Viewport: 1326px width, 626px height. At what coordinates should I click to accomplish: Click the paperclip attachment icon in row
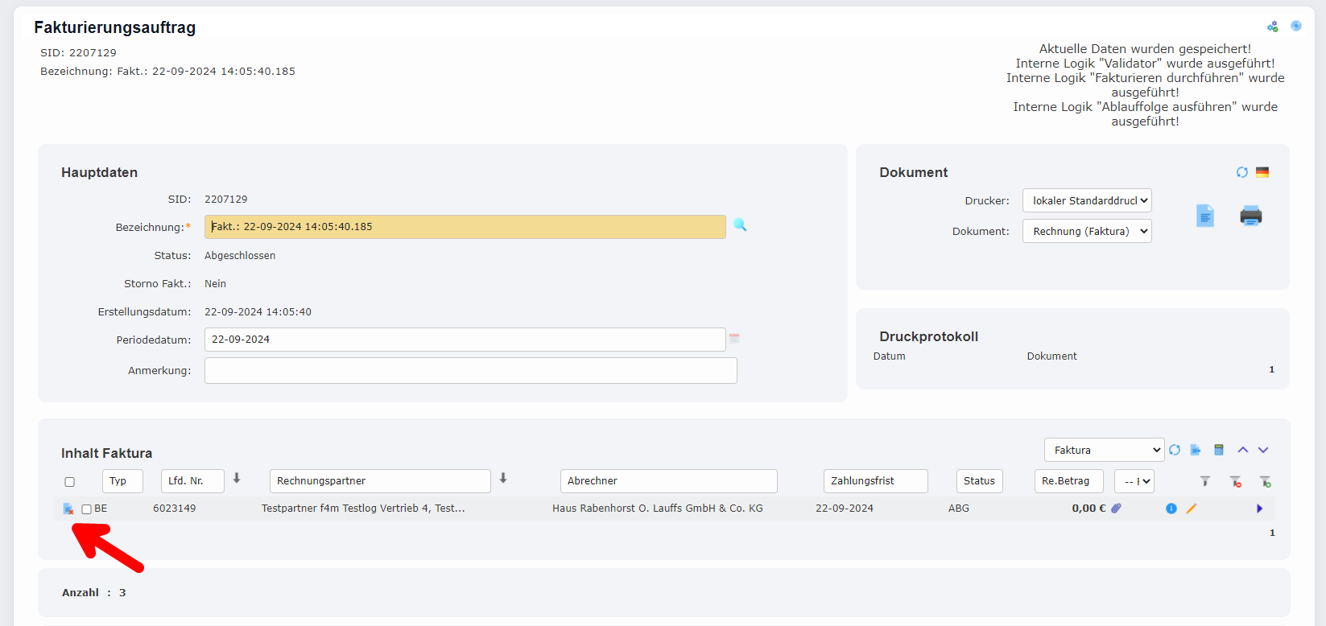[1116, 509]
